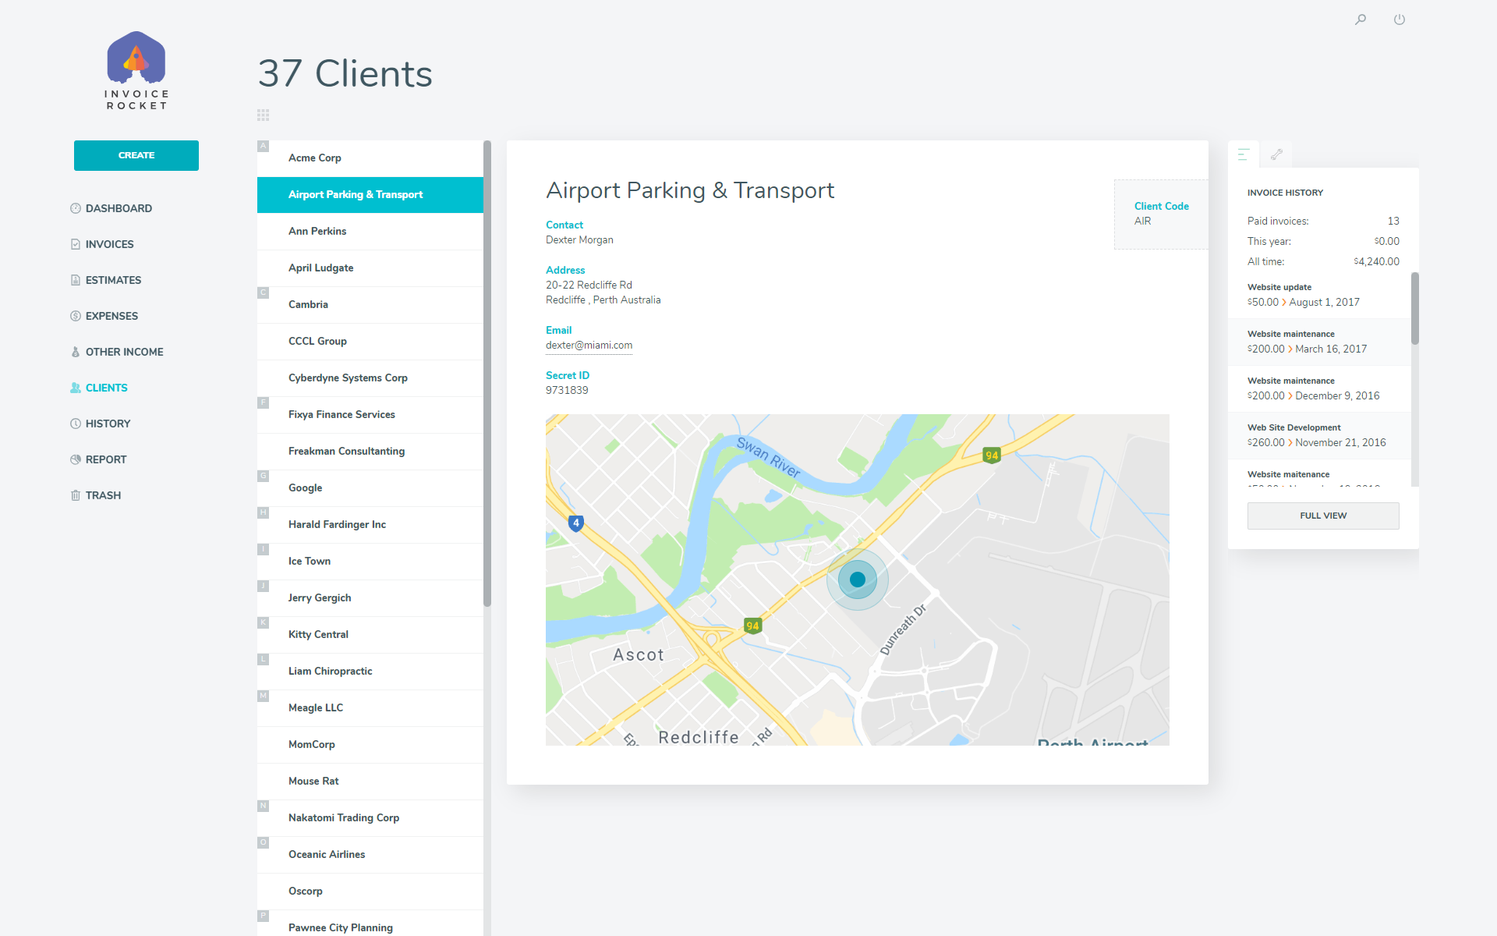Open the Website update August invoice
This screenshot has width=1497, height=936.
pos(1304,295)
